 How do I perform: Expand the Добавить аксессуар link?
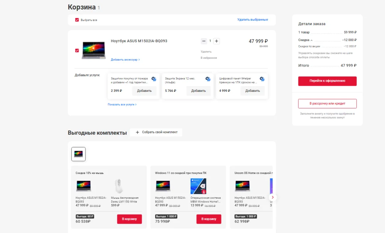(x=125, y=59)
